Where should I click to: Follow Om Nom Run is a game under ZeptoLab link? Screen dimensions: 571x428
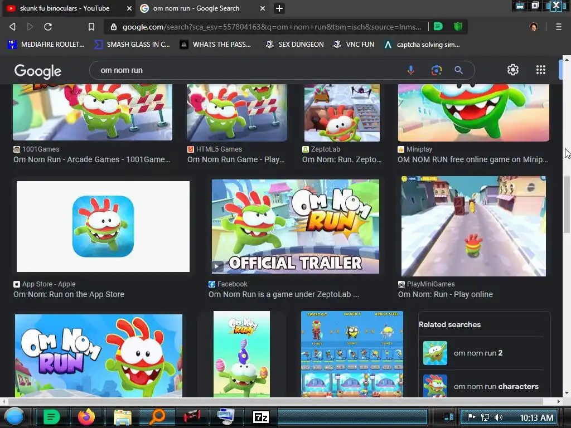point(284,294)
